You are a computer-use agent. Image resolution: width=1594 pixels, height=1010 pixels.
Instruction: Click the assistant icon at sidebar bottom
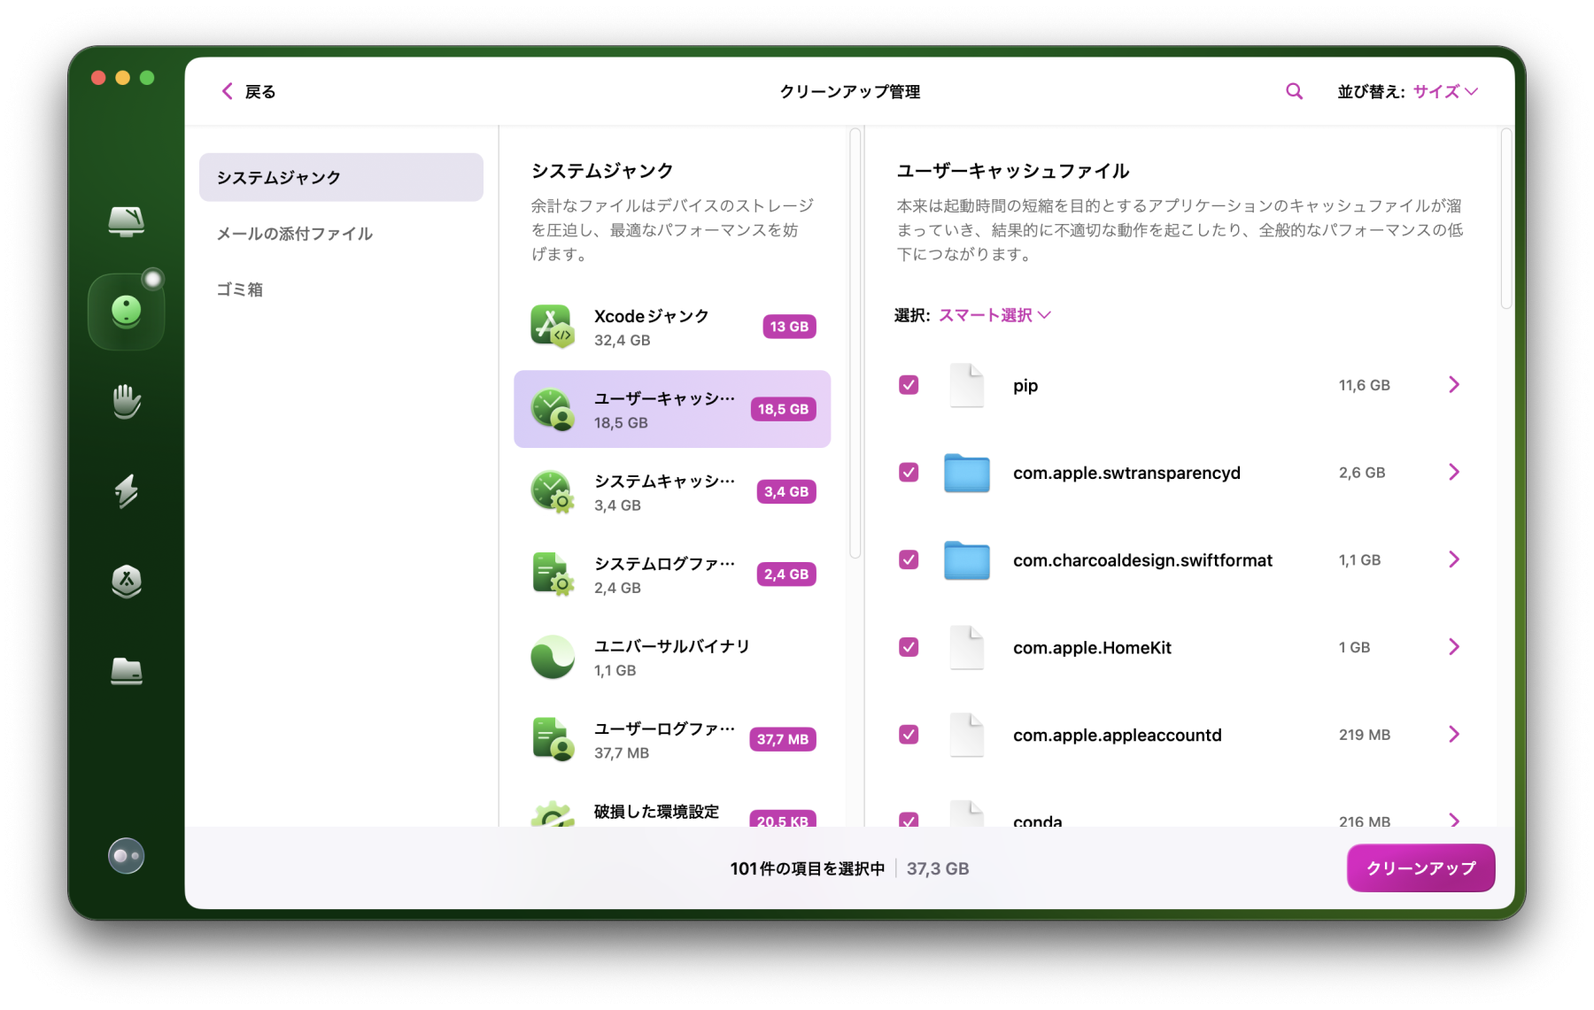coord(126,856)
